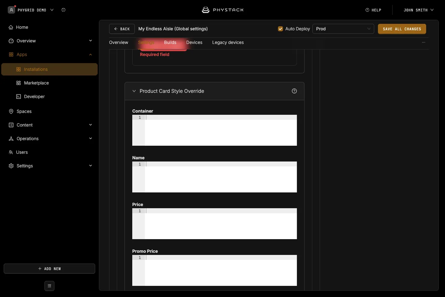This screenshot has width=445, height=297.
Task: Click the Back button
Action: tap(122, 29)
